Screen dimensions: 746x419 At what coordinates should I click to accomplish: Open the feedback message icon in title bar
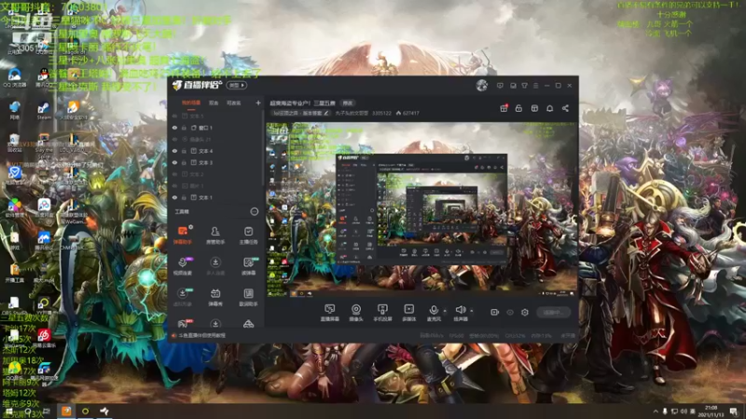pos(500,86)
